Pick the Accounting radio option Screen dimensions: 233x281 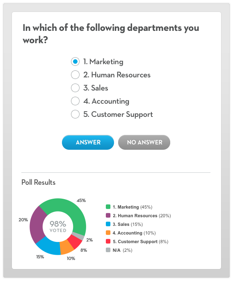click(75, 101)
